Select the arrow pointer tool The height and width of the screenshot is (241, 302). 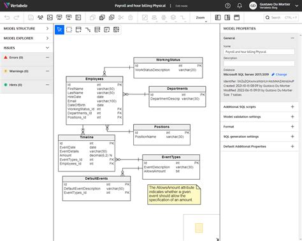pos(59,29)
